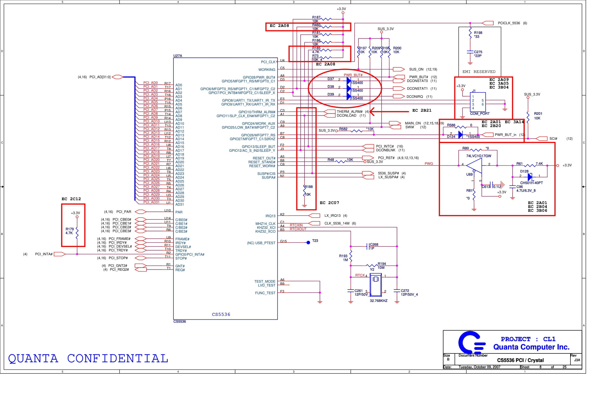593x419 pixels.
Task: Click the R179 resistor symbol
Action: pos(77,233)
